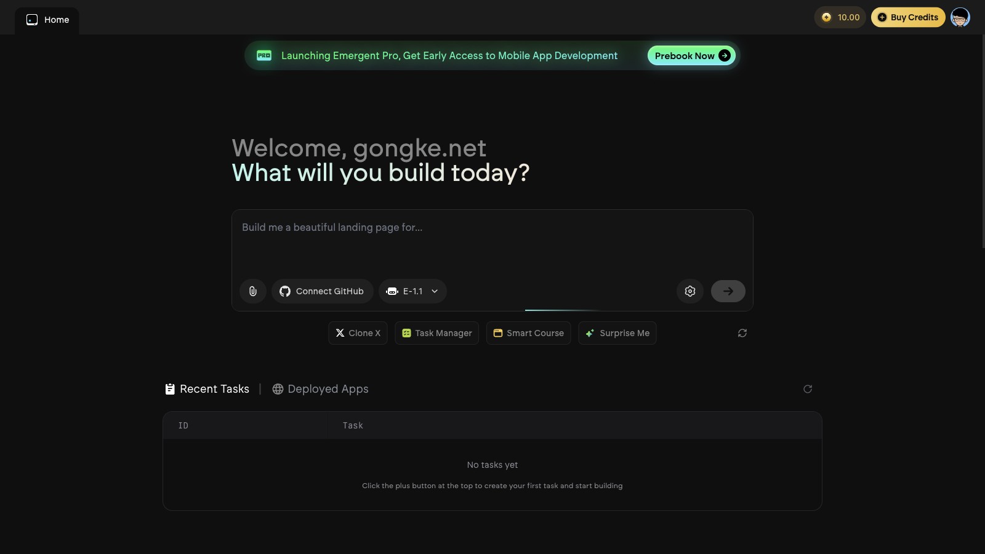Refresh the recent tasks table

(x=808, y=389)
